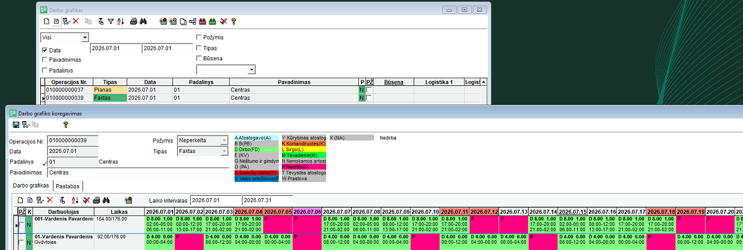Select the pink Nedirbo(P) legend color
The width and height of the screenshot is (743, 250).
pos(304,166)
